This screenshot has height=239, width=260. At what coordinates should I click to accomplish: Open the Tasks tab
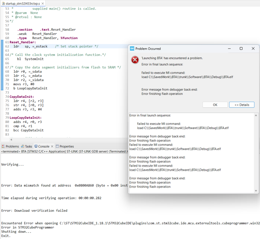click(x=27, y=146)
